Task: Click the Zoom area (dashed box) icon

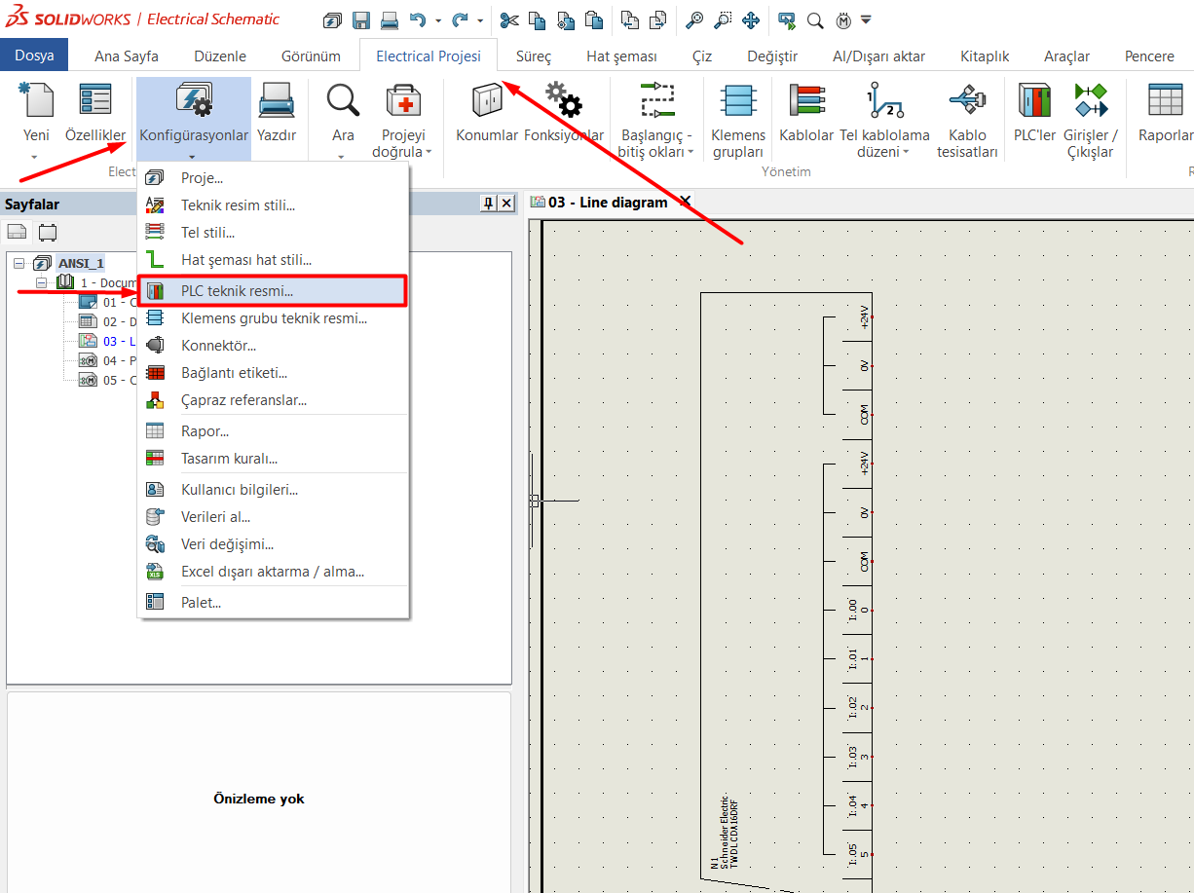Action: tap(723, 19)
